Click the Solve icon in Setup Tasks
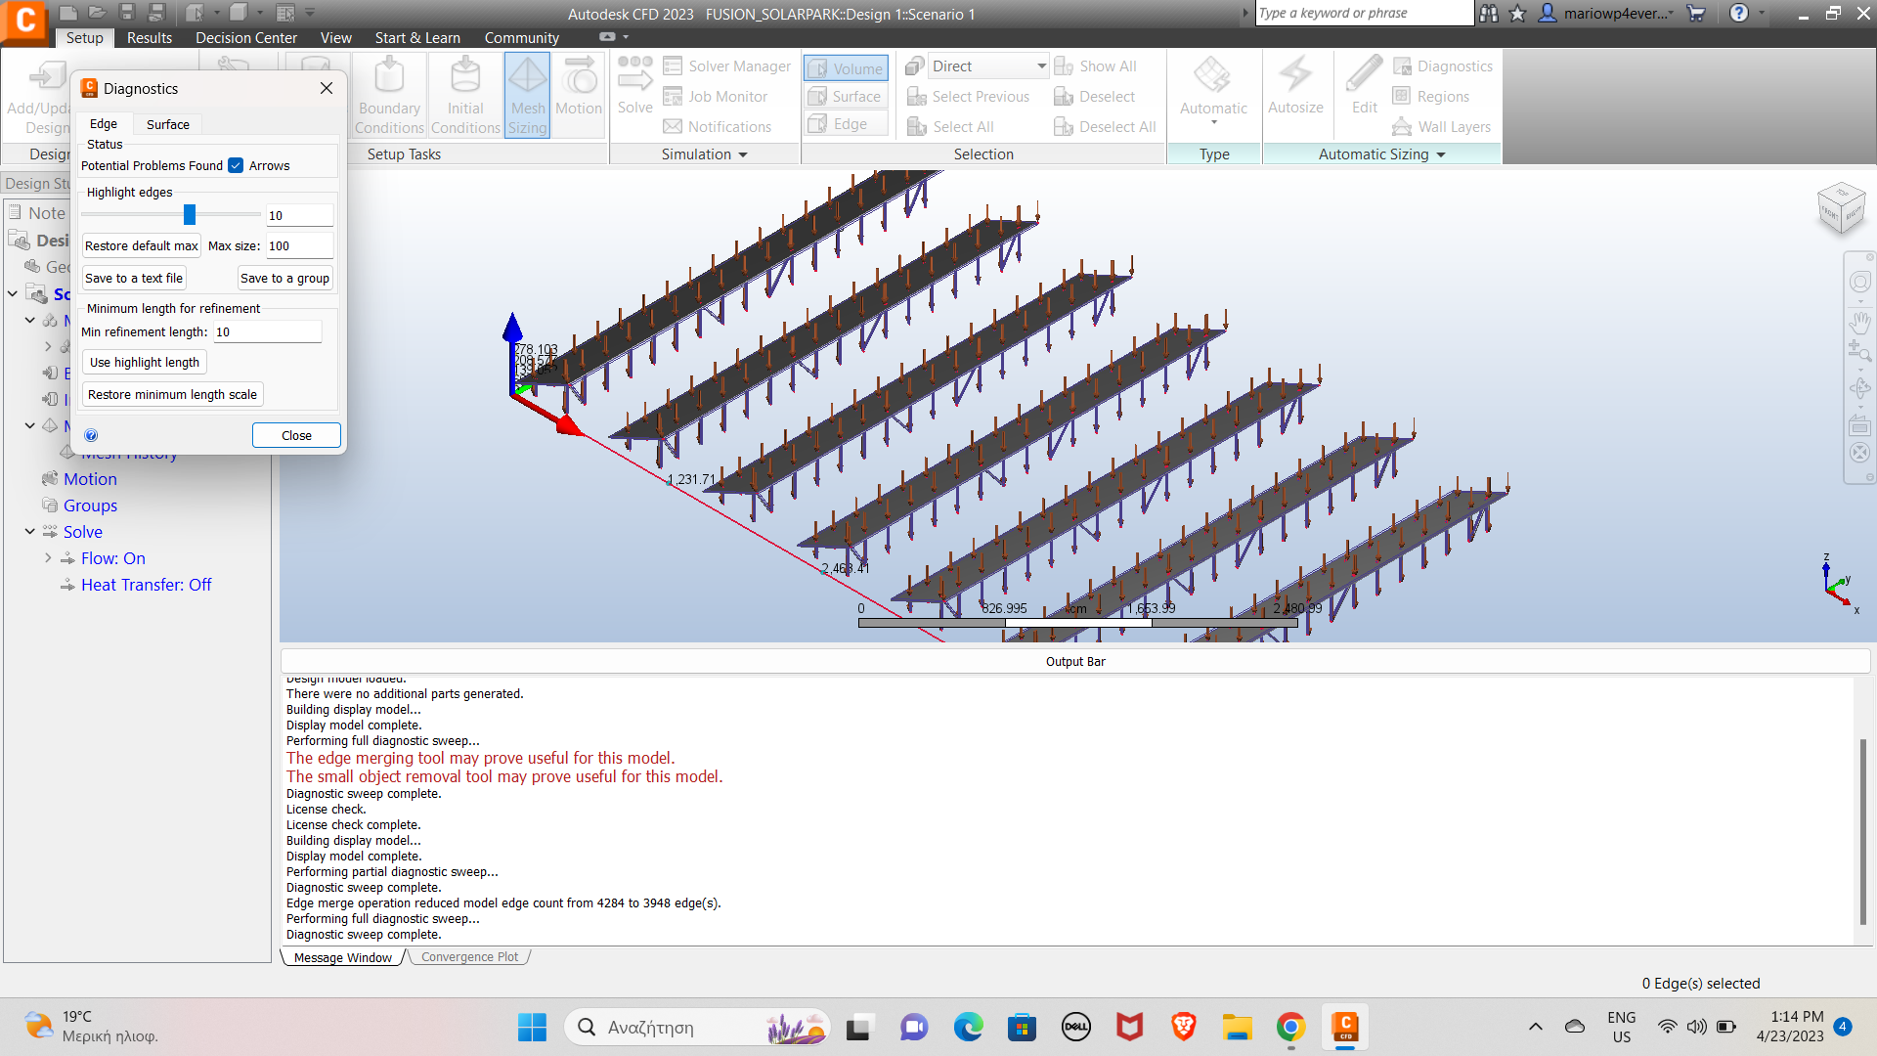The image size is (1877, 1056). [634, 88]
